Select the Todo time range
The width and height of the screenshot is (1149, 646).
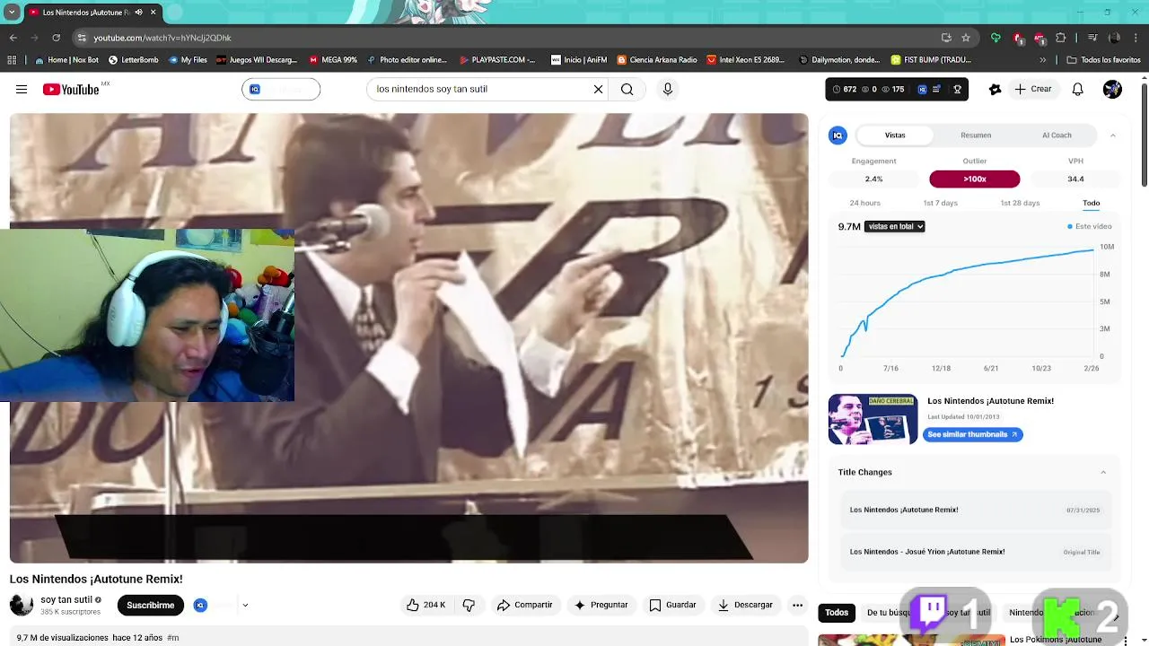(x=1091, y=203)
